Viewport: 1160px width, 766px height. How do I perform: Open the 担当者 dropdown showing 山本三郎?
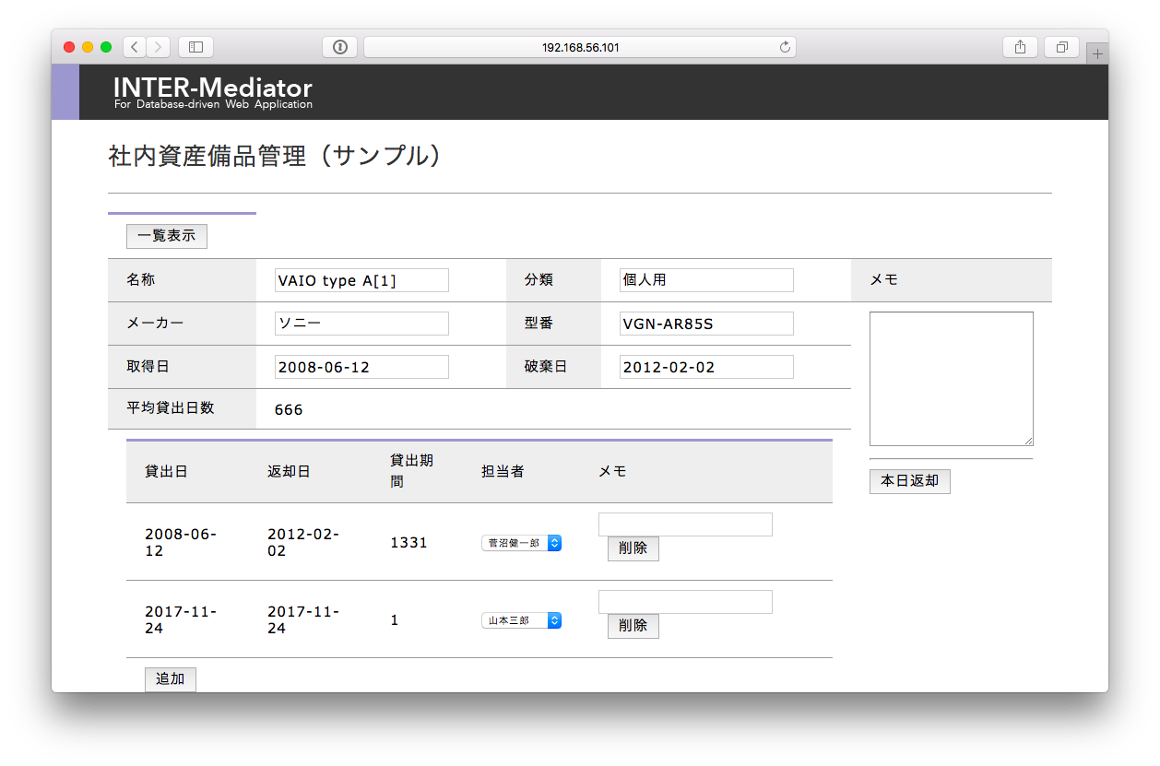tap(521, 620)
